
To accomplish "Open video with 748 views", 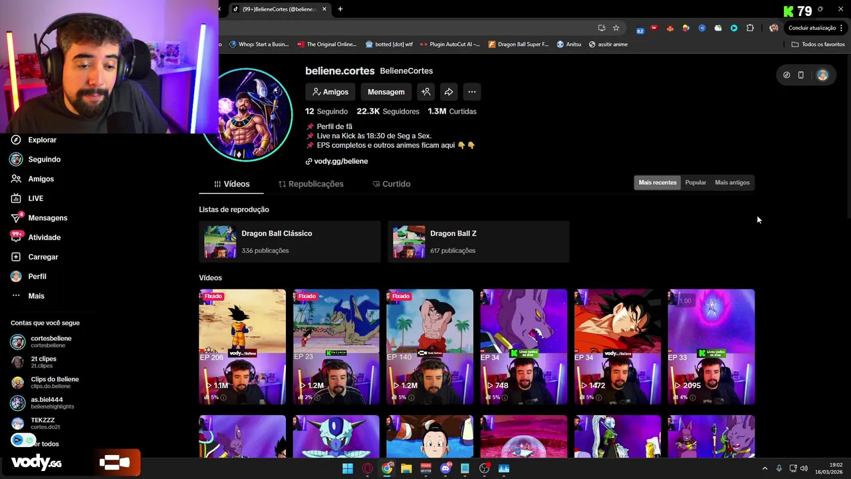I will 524,347.
